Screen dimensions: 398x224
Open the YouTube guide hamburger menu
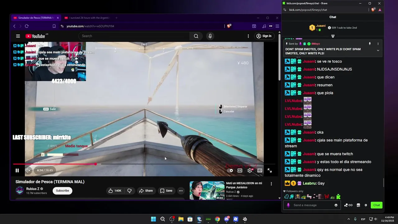[x=18, y=36]
